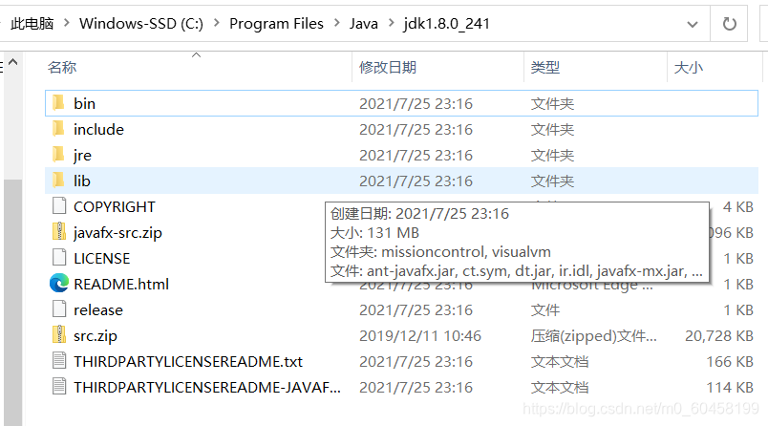Select the lib folder name
Viewport: 768px width, 426px height.
point(82,181)
